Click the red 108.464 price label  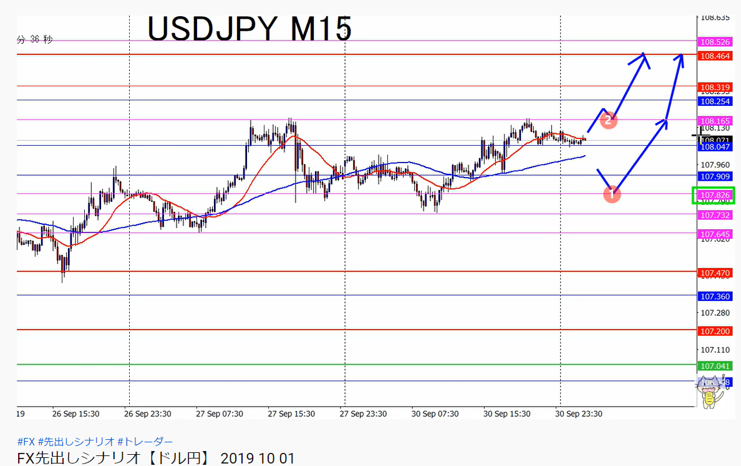pos(715,56)
